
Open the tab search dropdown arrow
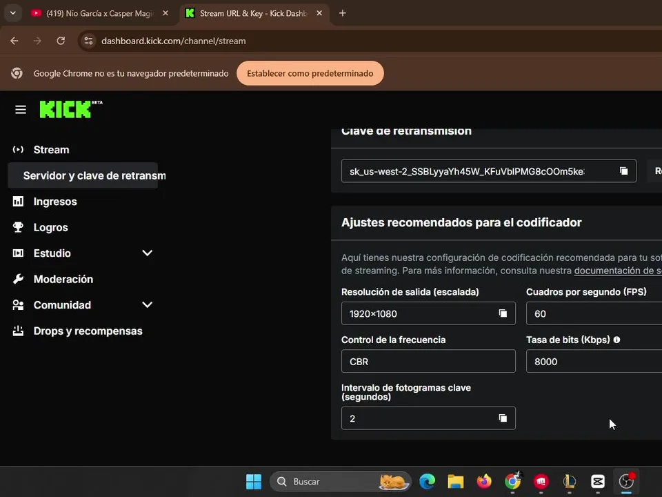point(13,13)
